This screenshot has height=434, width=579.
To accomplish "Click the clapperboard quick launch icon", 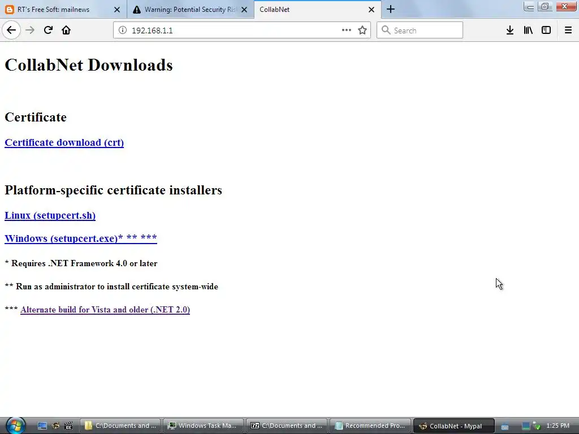I will [x=68, y=426].
